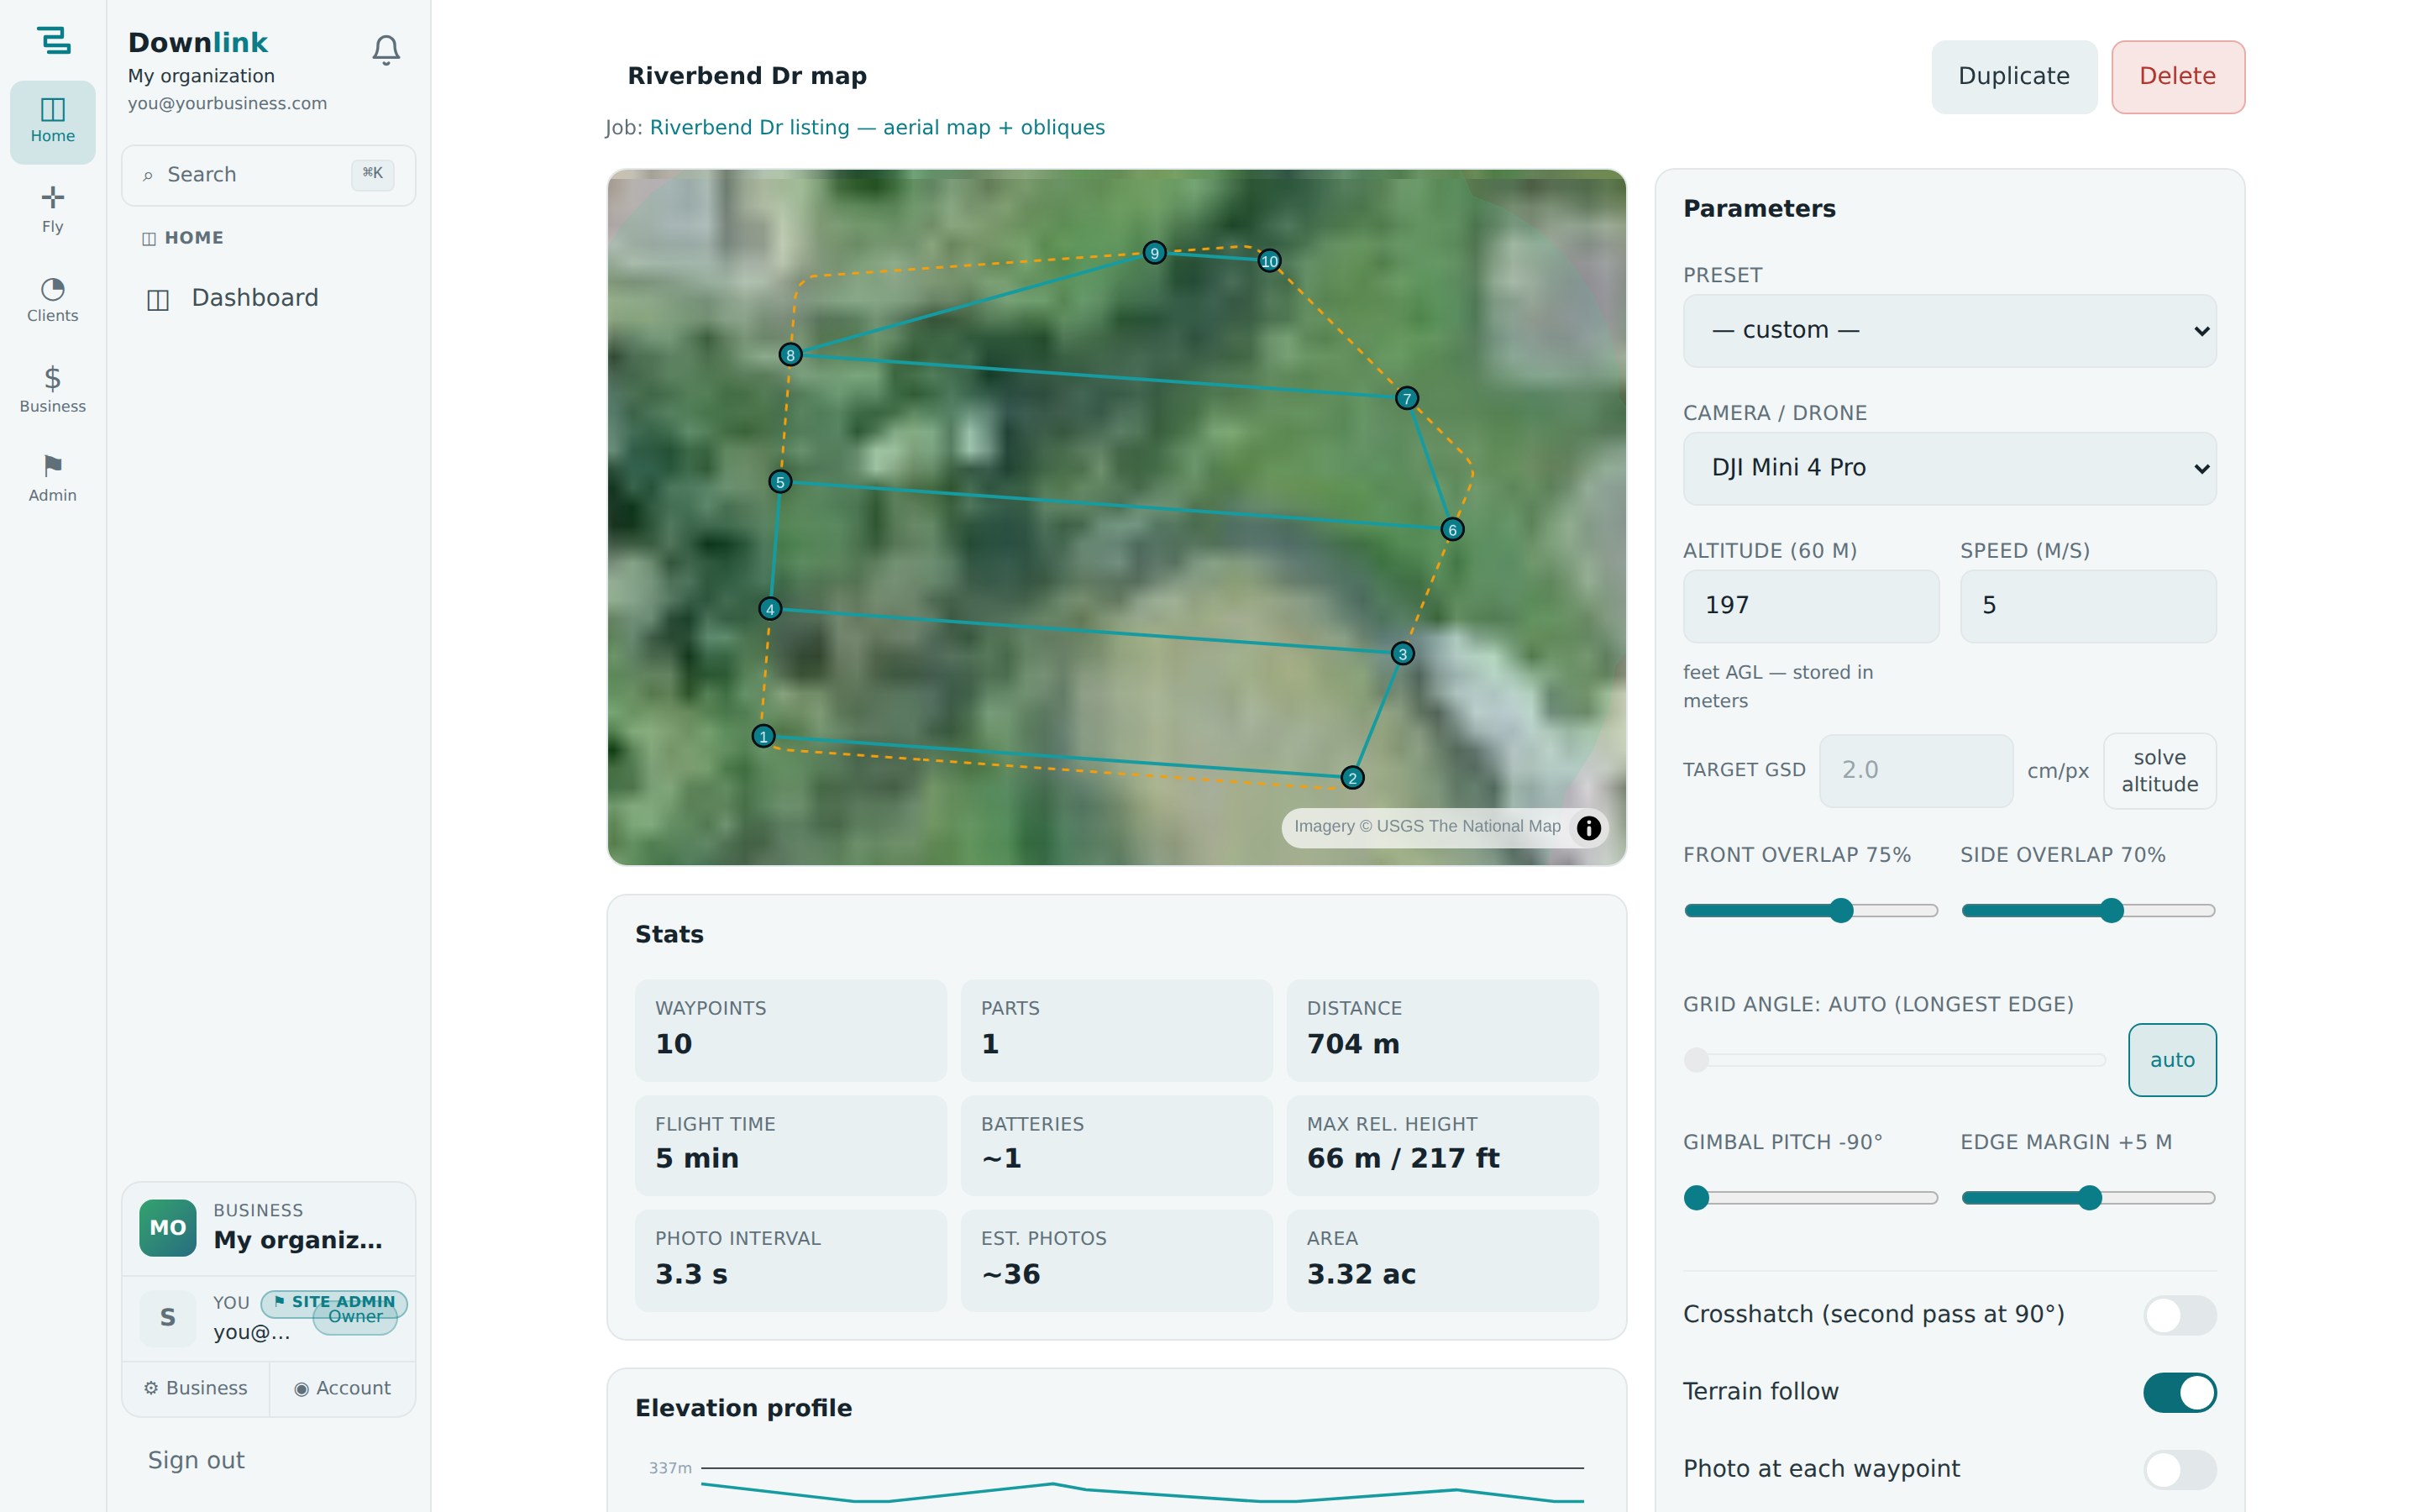Select waypoint 7 on the map
This screenshot has height=1512, width=2419.
pos(1406,398)
